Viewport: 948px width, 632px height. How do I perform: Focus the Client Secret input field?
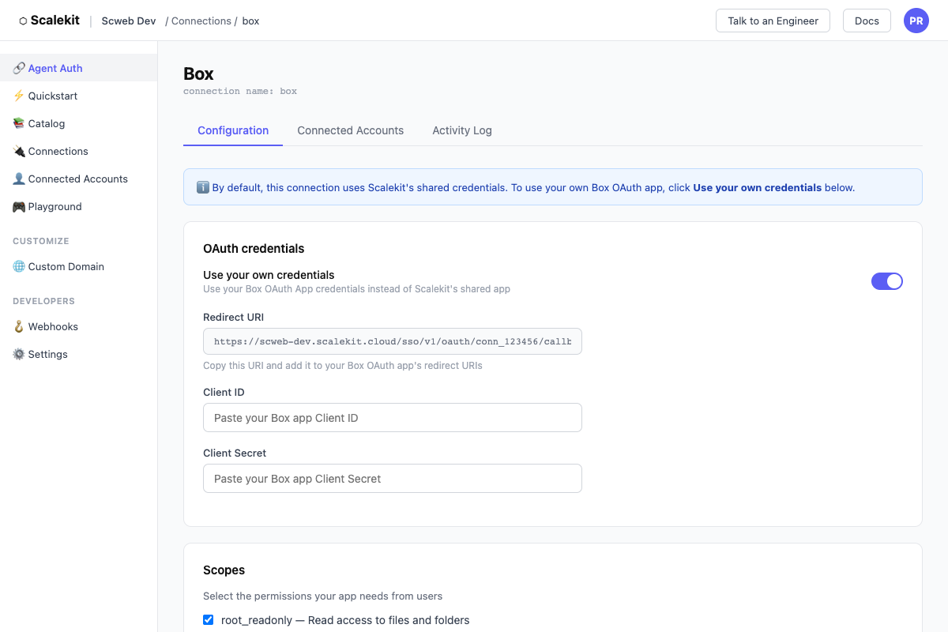coord(392,478)
